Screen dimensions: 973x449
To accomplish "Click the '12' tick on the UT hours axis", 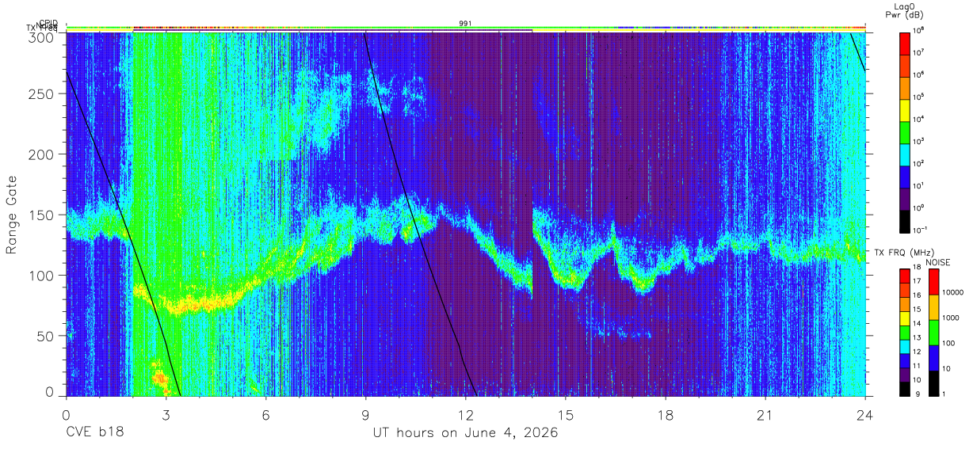I will pyautogui.click(x=466, y=414).
